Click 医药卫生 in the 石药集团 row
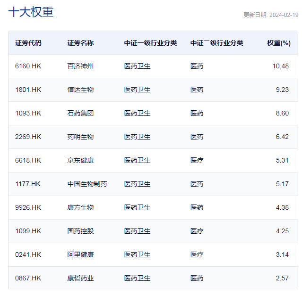Screen dimensions: 302x295 click(x=137, y=113)
